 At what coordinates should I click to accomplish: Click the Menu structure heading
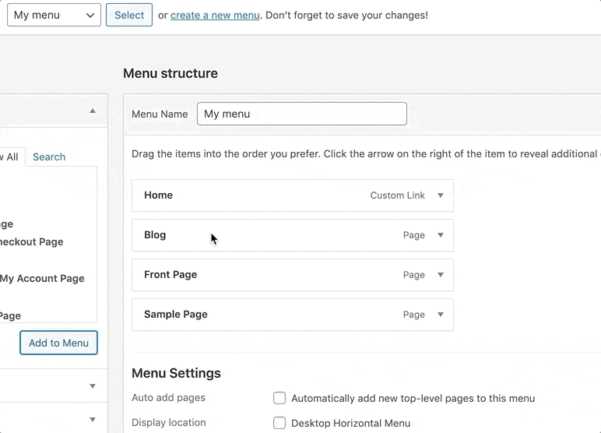point(170,73)
